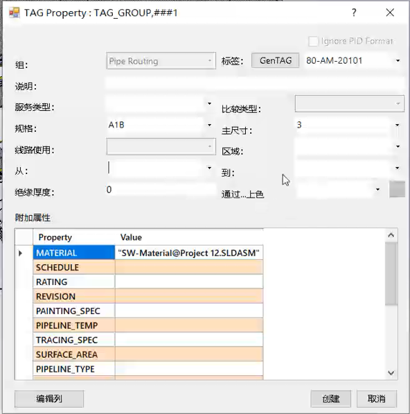Click the 绝缘厚度 input field
This screenshot has width=410, height=414.
point(161,189)
